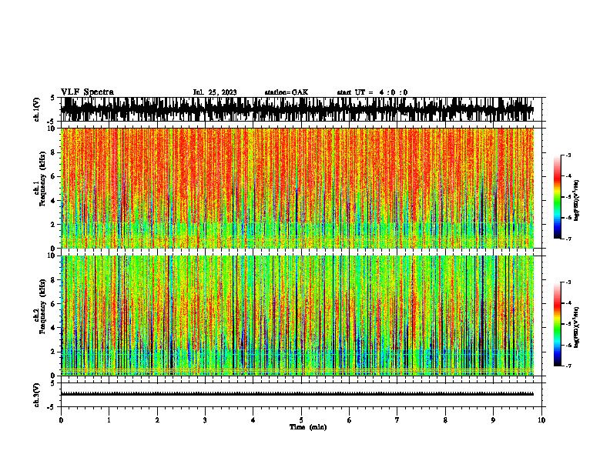The height and width of the screenshot is (471, 610).
Task: Click the 'start UT = 4:0:0' label
Action: pos(372,92)
